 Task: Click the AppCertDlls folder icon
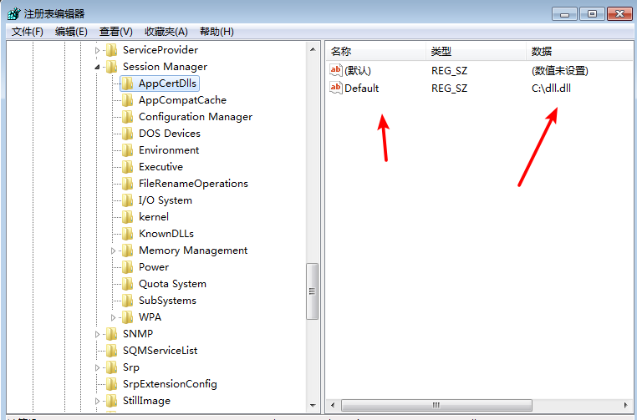(x=127, y=83)
